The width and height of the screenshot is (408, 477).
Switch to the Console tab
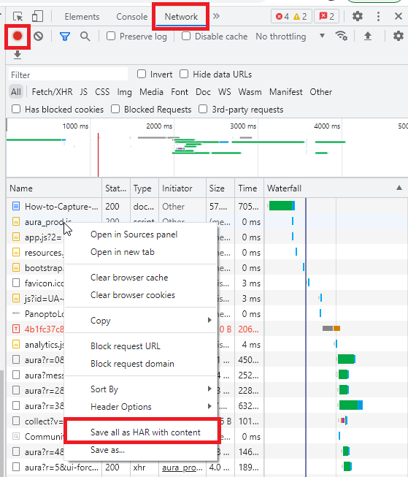click(x=132, y=16)
